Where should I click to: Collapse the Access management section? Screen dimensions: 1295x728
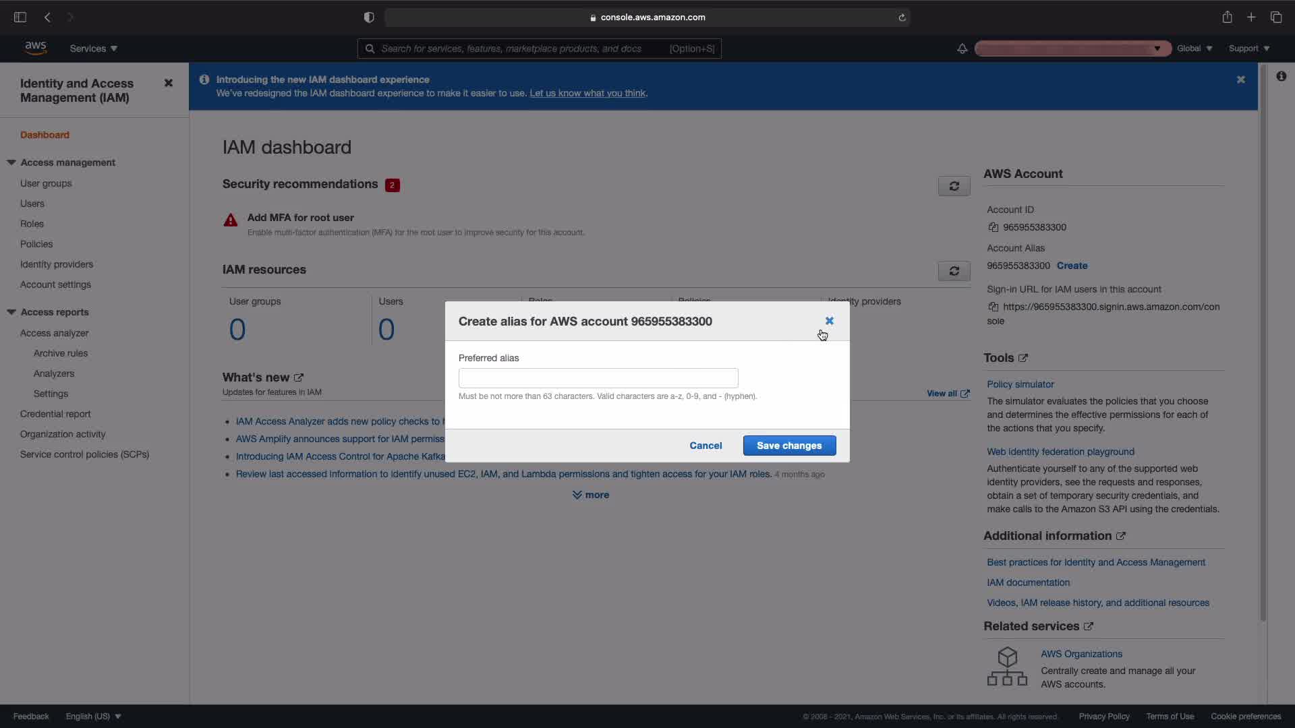(11, 162)
